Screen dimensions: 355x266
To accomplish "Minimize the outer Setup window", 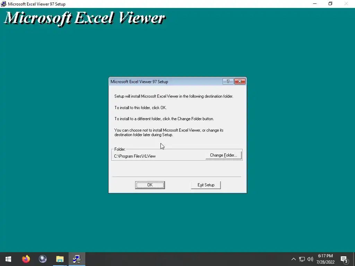I will (315, 3).
